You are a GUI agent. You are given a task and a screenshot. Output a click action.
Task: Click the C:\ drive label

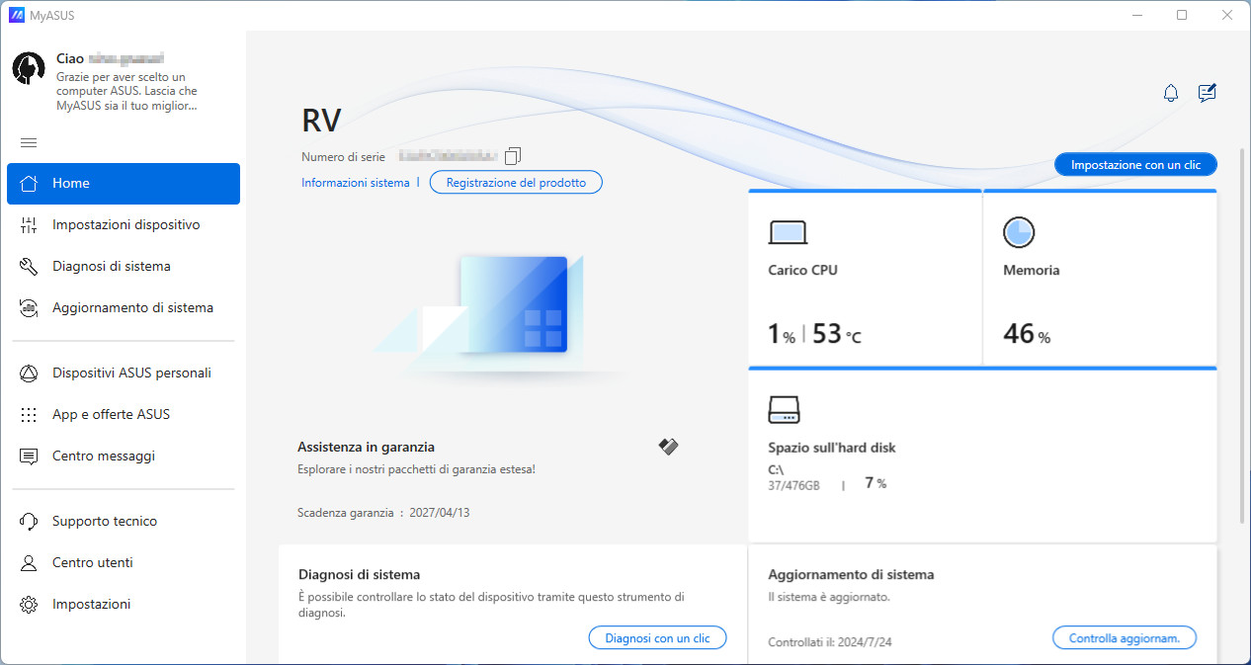pos(776,470)
